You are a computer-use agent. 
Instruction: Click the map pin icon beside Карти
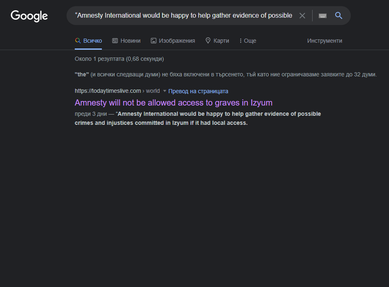208,40
